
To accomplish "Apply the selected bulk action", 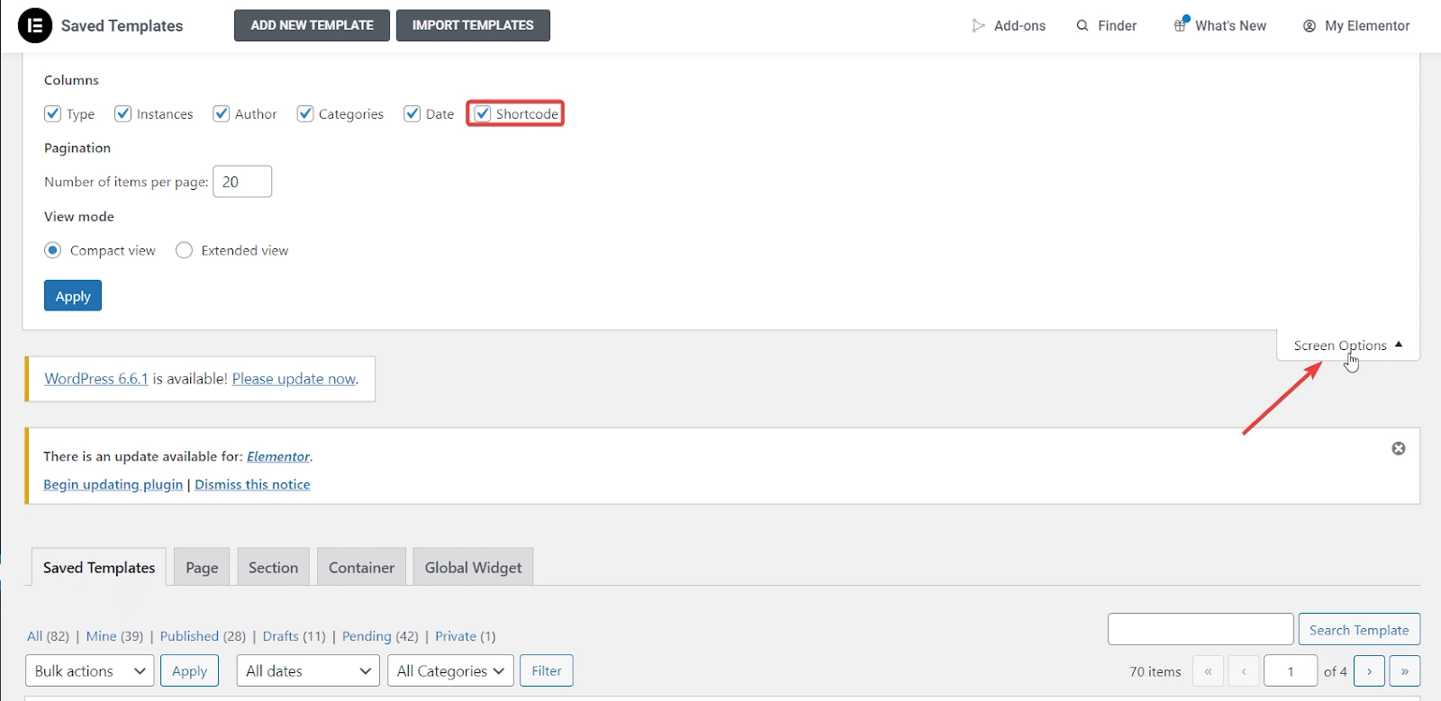I will (x=189, y=670).
